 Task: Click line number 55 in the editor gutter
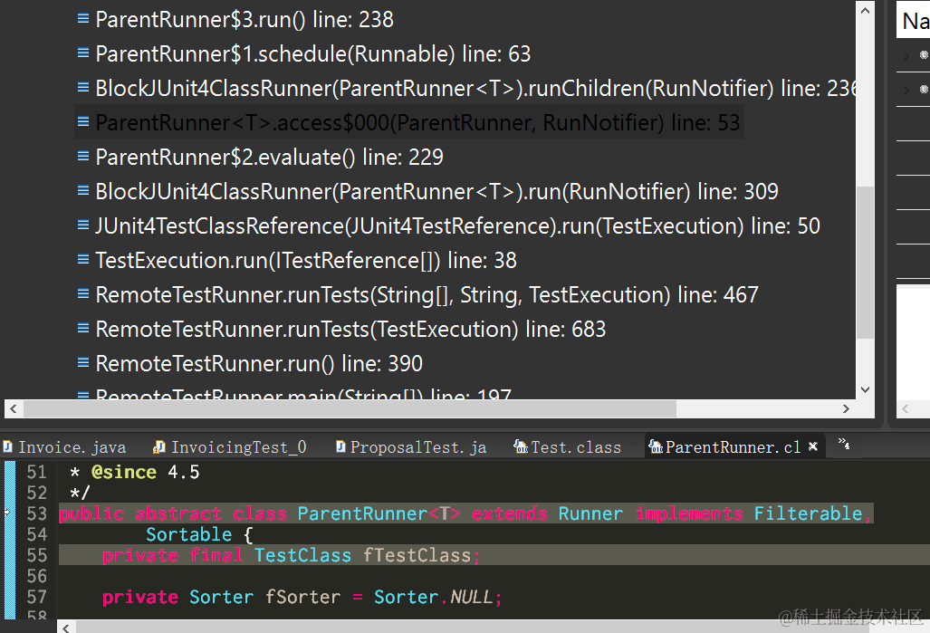[x=37, y=556]
